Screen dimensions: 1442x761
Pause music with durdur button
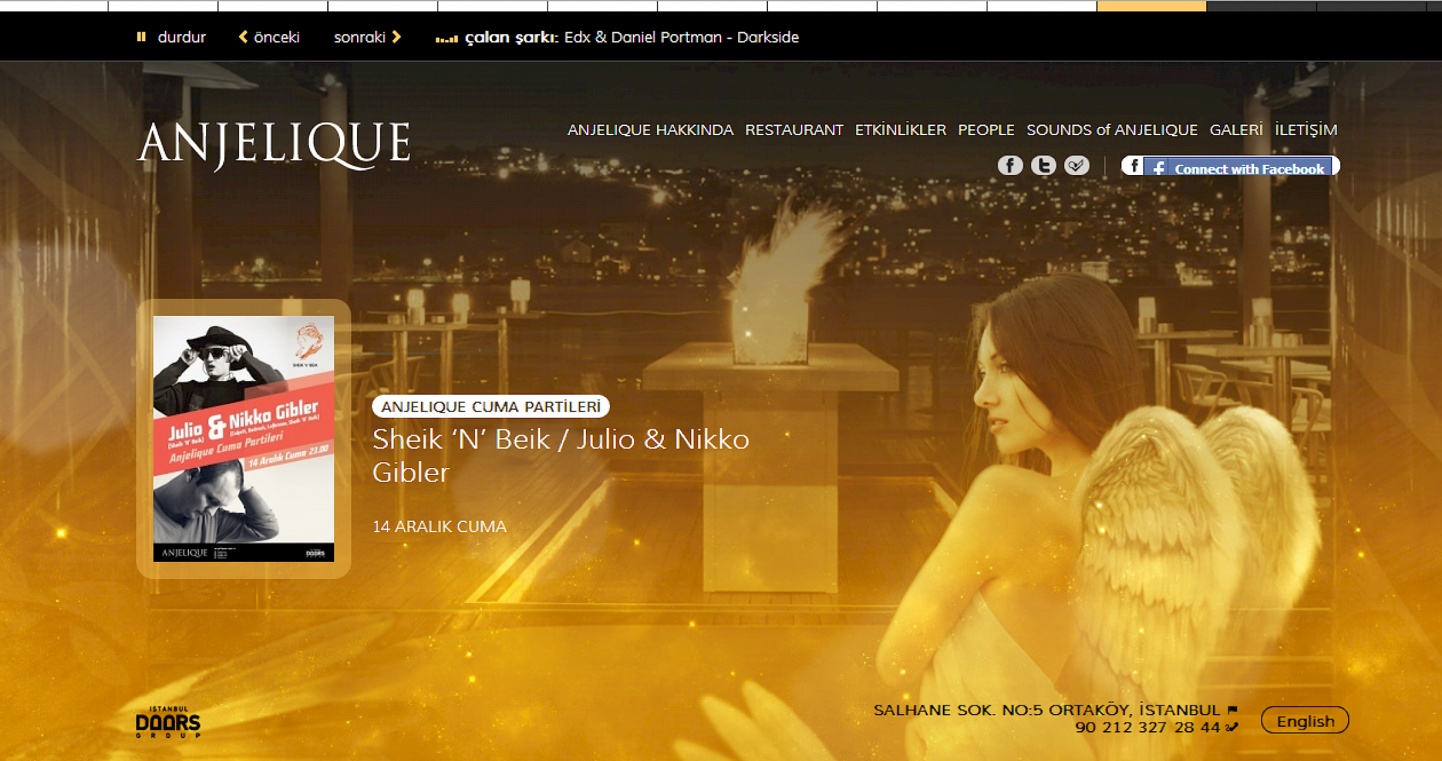pyautogui.click(x=171, y=37)
